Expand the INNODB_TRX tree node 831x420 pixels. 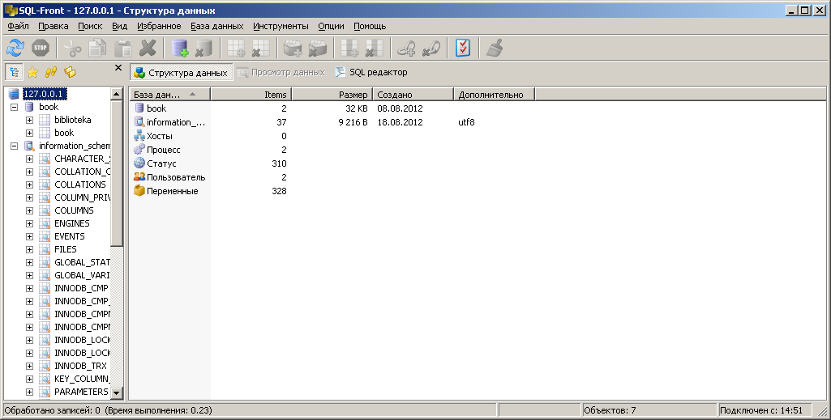pyautogui.click(x=30, y=366)
